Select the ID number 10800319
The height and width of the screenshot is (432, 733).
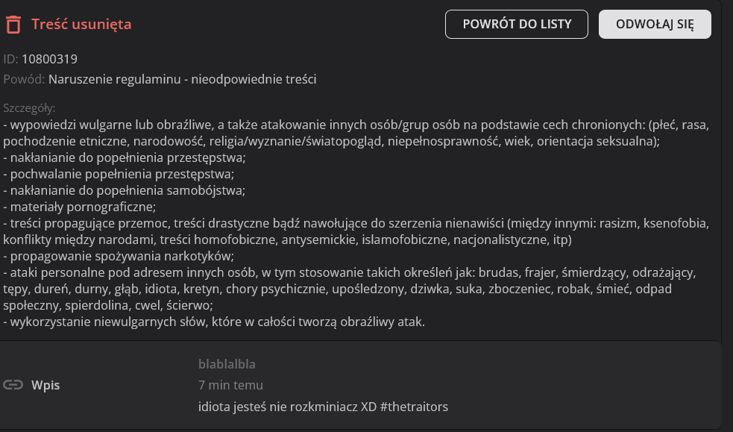(49, 59)
